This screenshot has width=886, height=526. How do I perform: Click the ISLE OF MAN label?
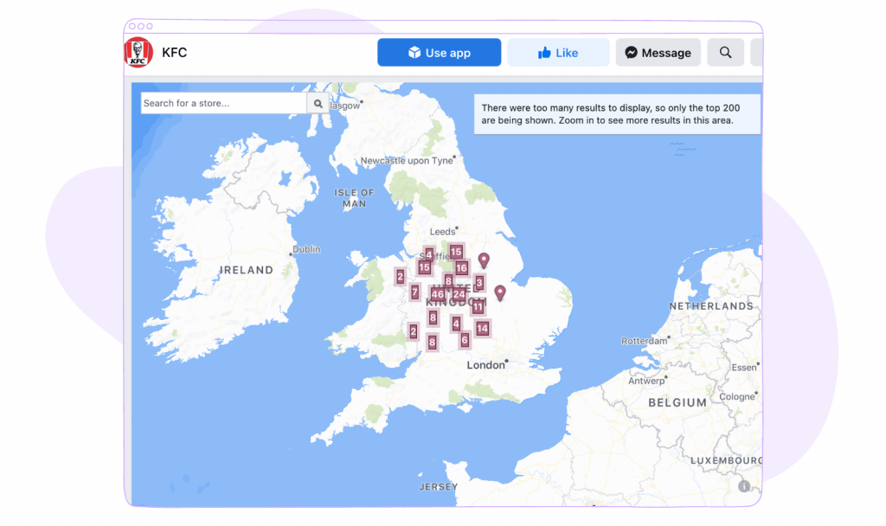click(354, 198)
